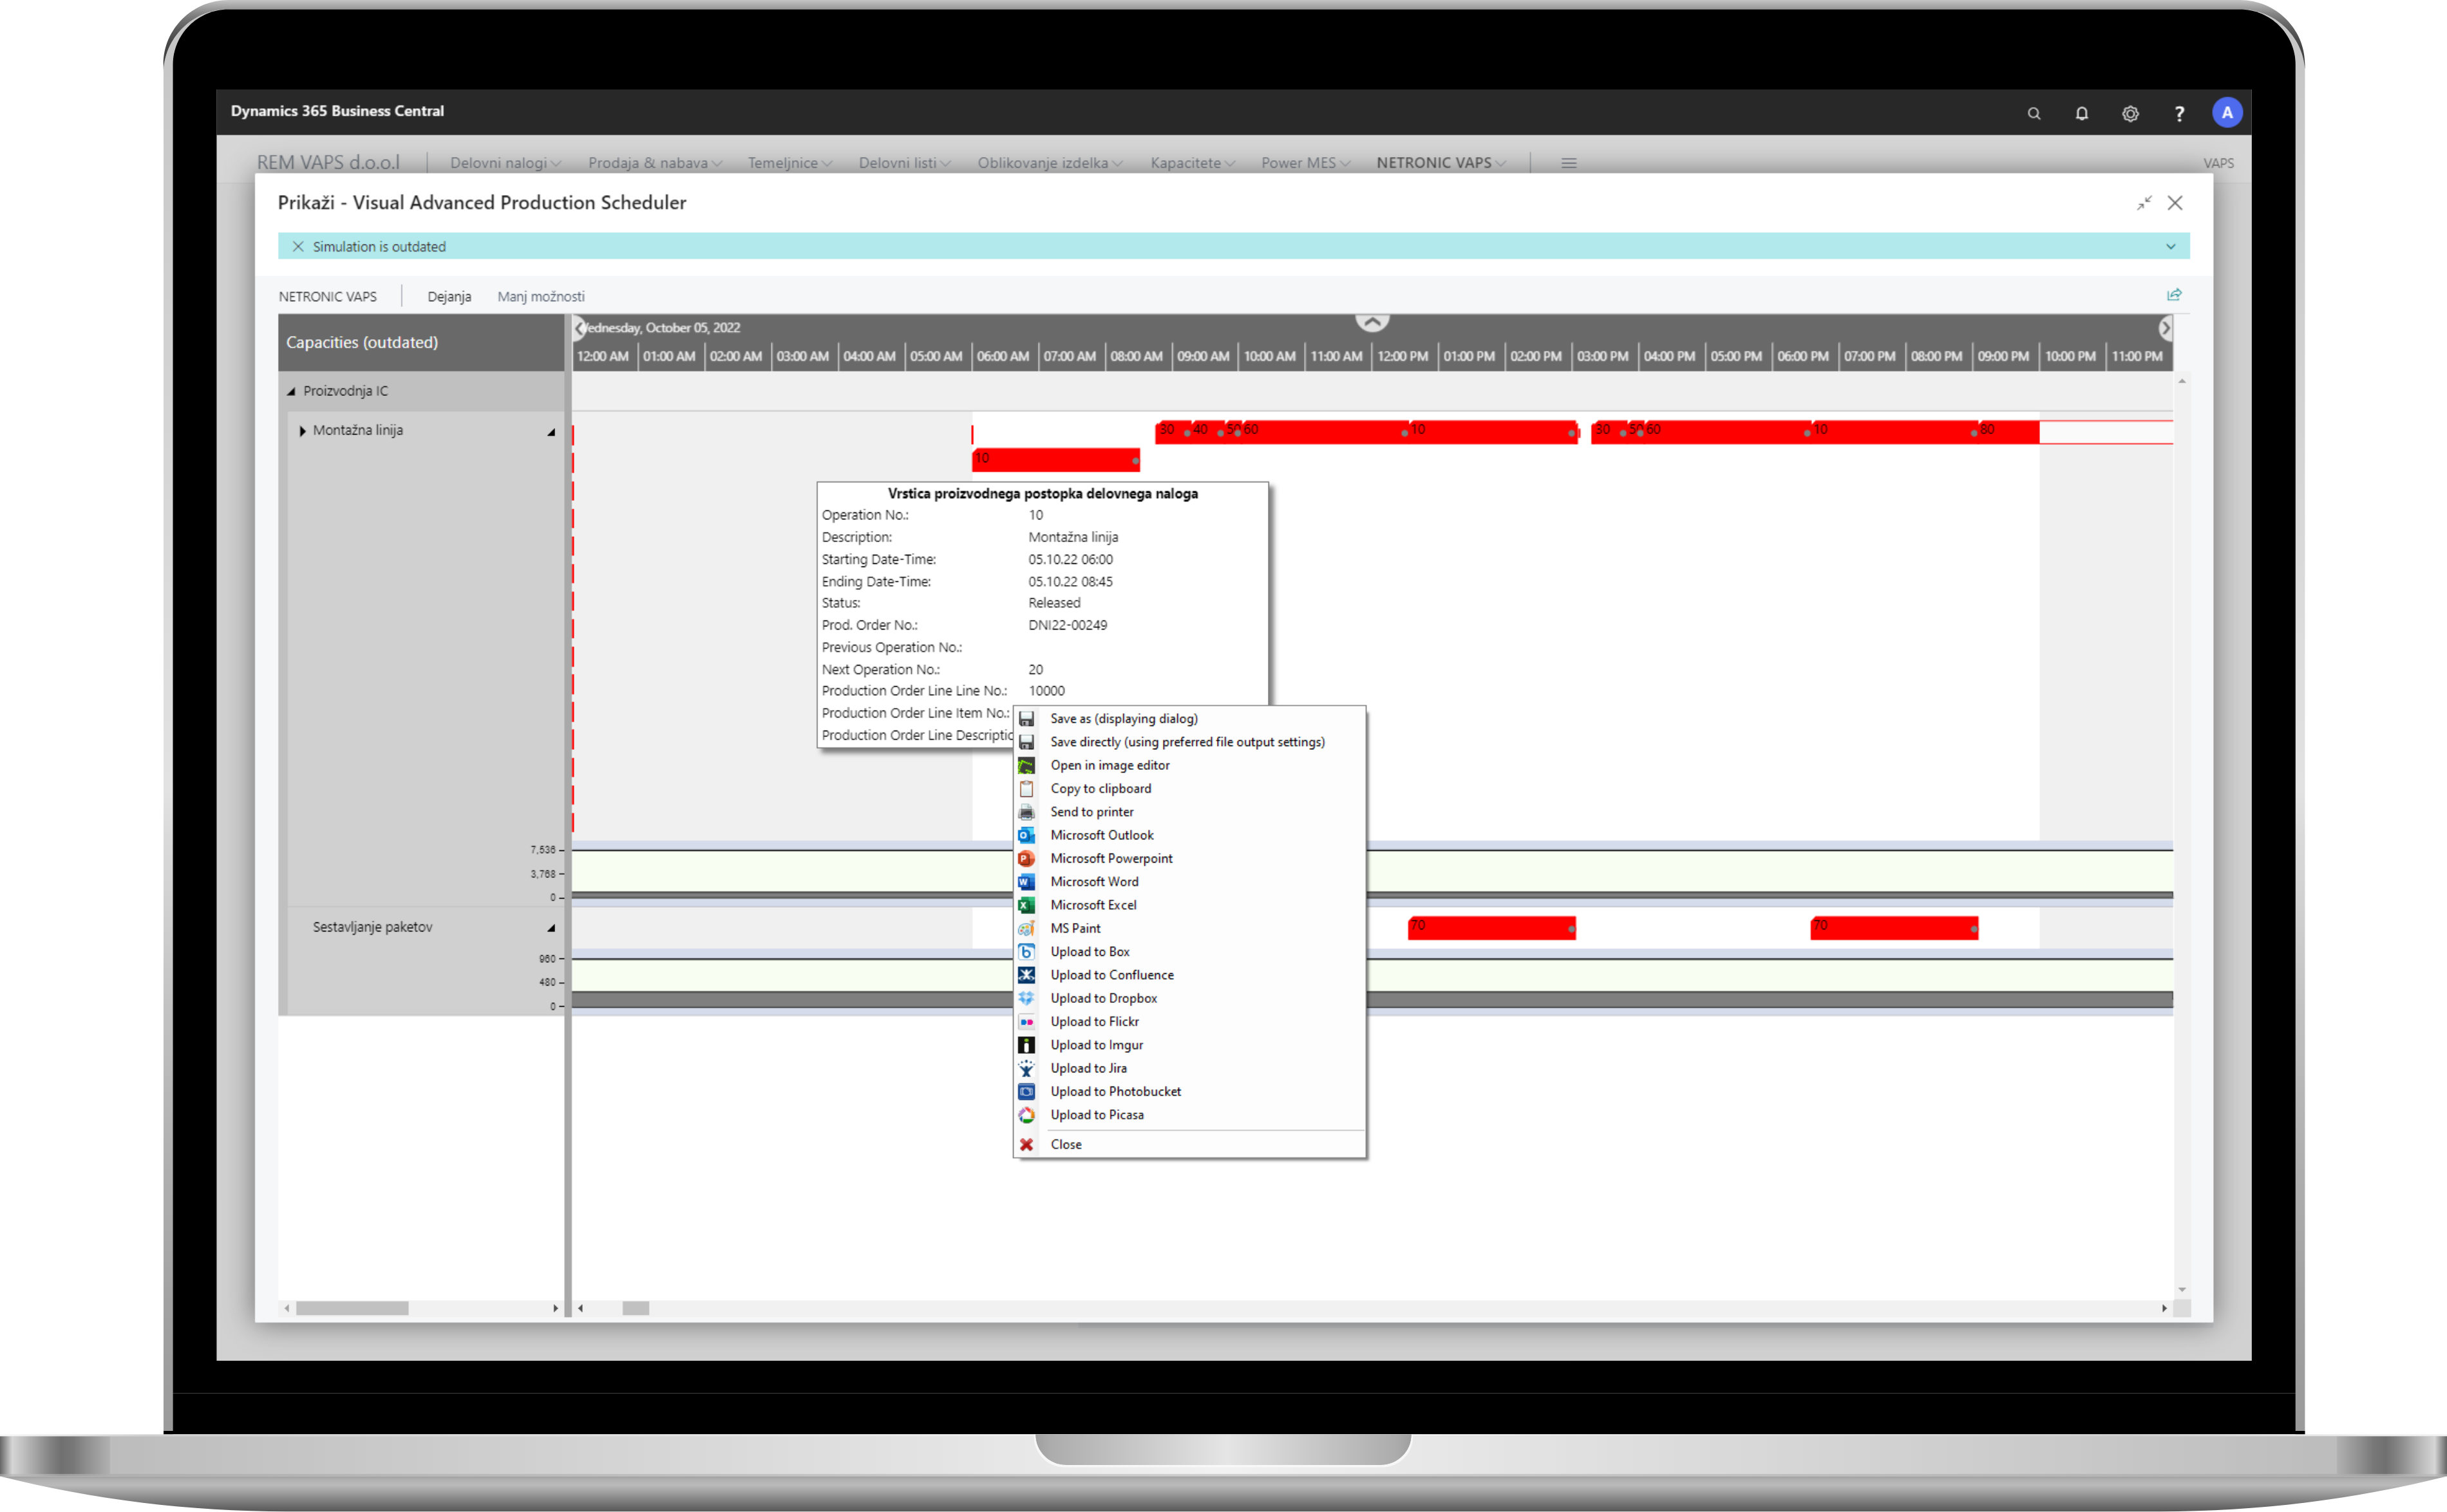Click the Dejanja action tab
The image size is (2447, 1512).
click(449, 297)
